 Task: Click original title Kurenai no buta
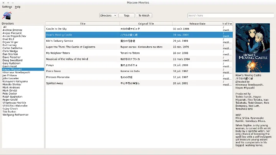click(x=130, y=71)
